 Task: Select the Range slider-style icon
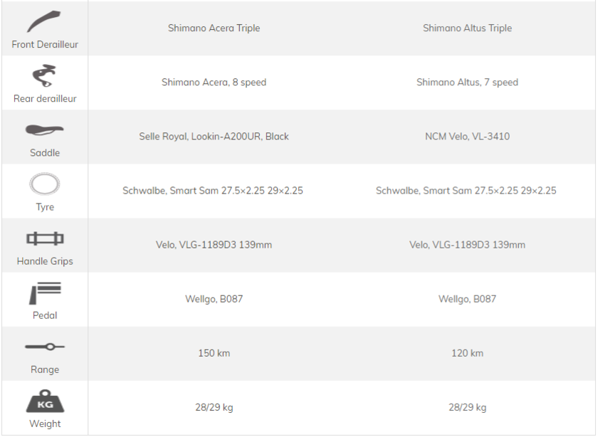(x=45, y=347)
